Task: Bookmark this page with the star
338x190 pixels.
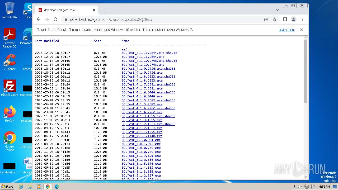Action: pyautogui.click(x=275, y=19)
